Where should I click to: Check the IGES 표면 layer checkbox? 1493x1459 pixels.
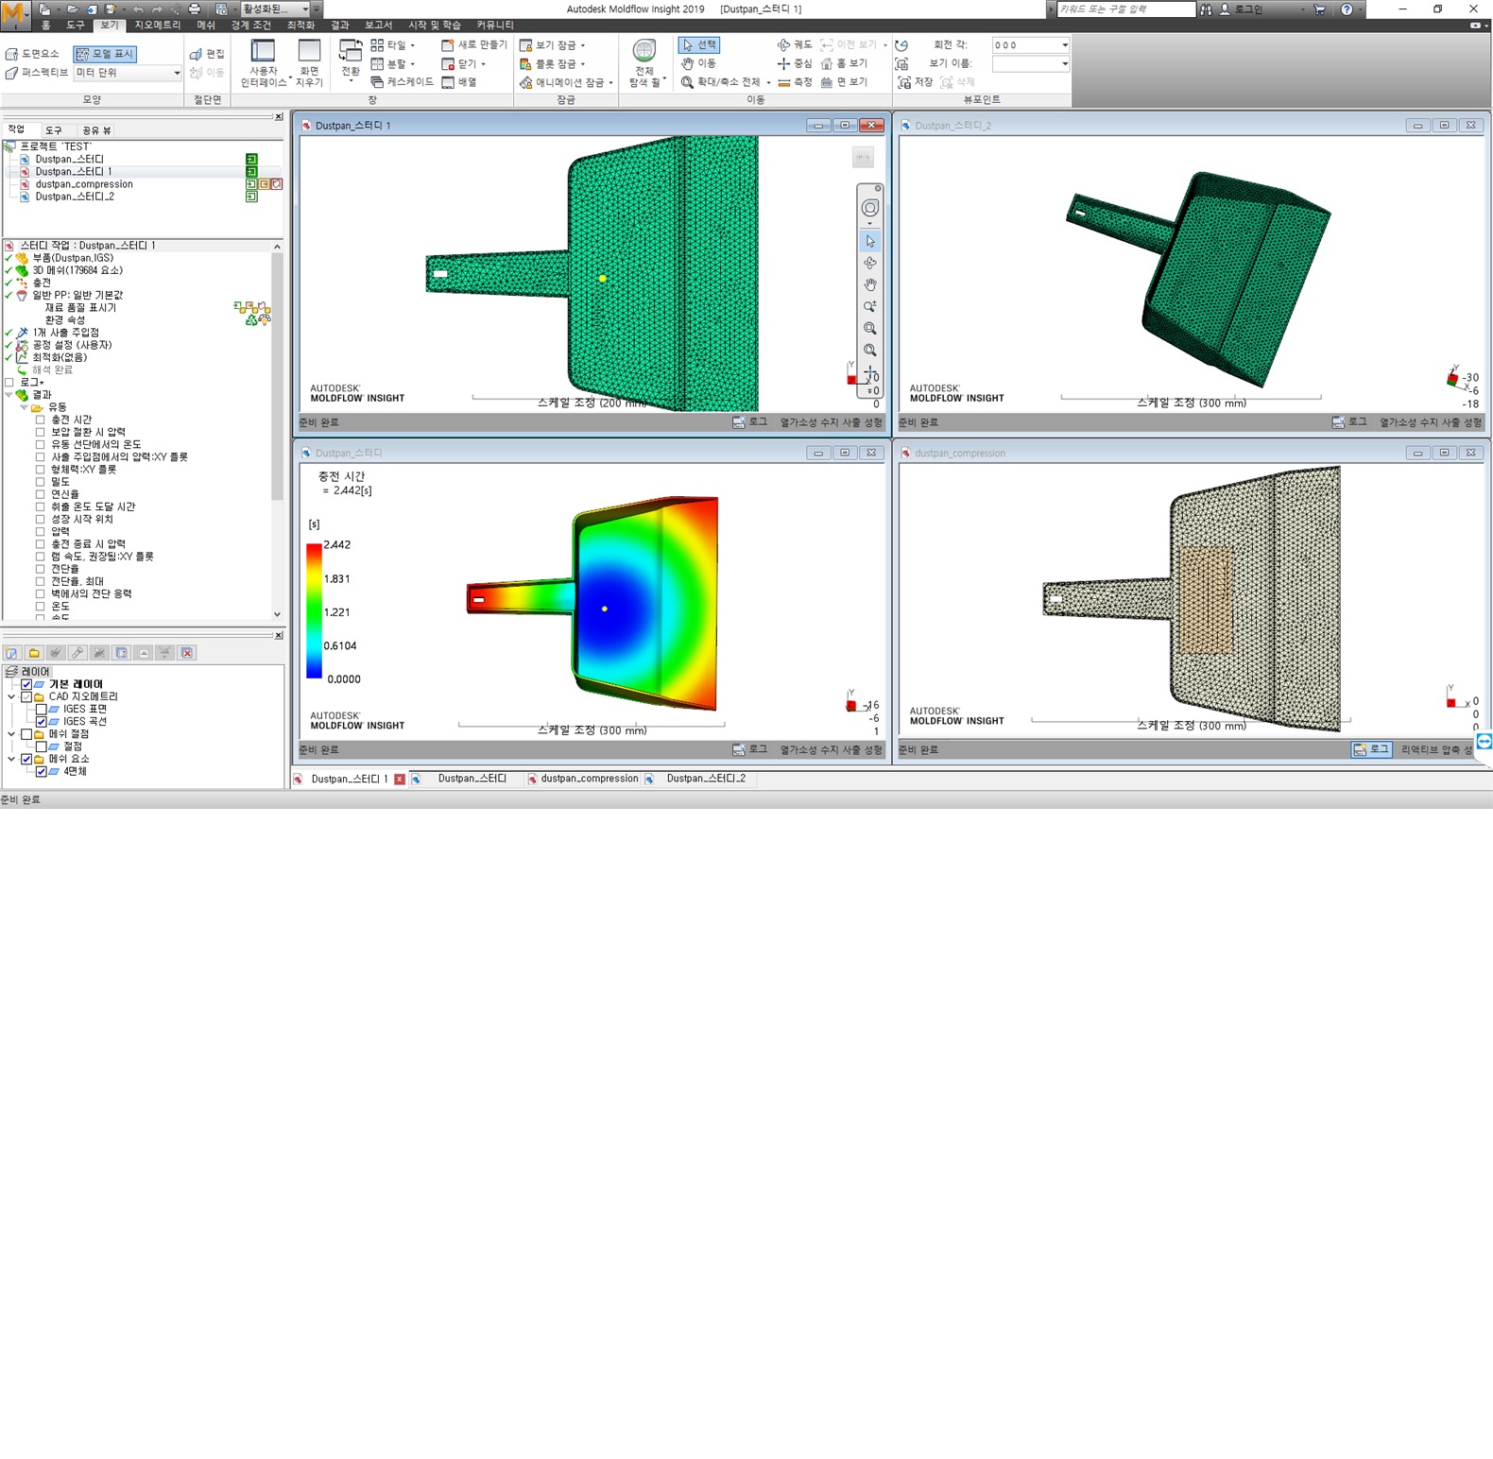[x=41, y=709]
